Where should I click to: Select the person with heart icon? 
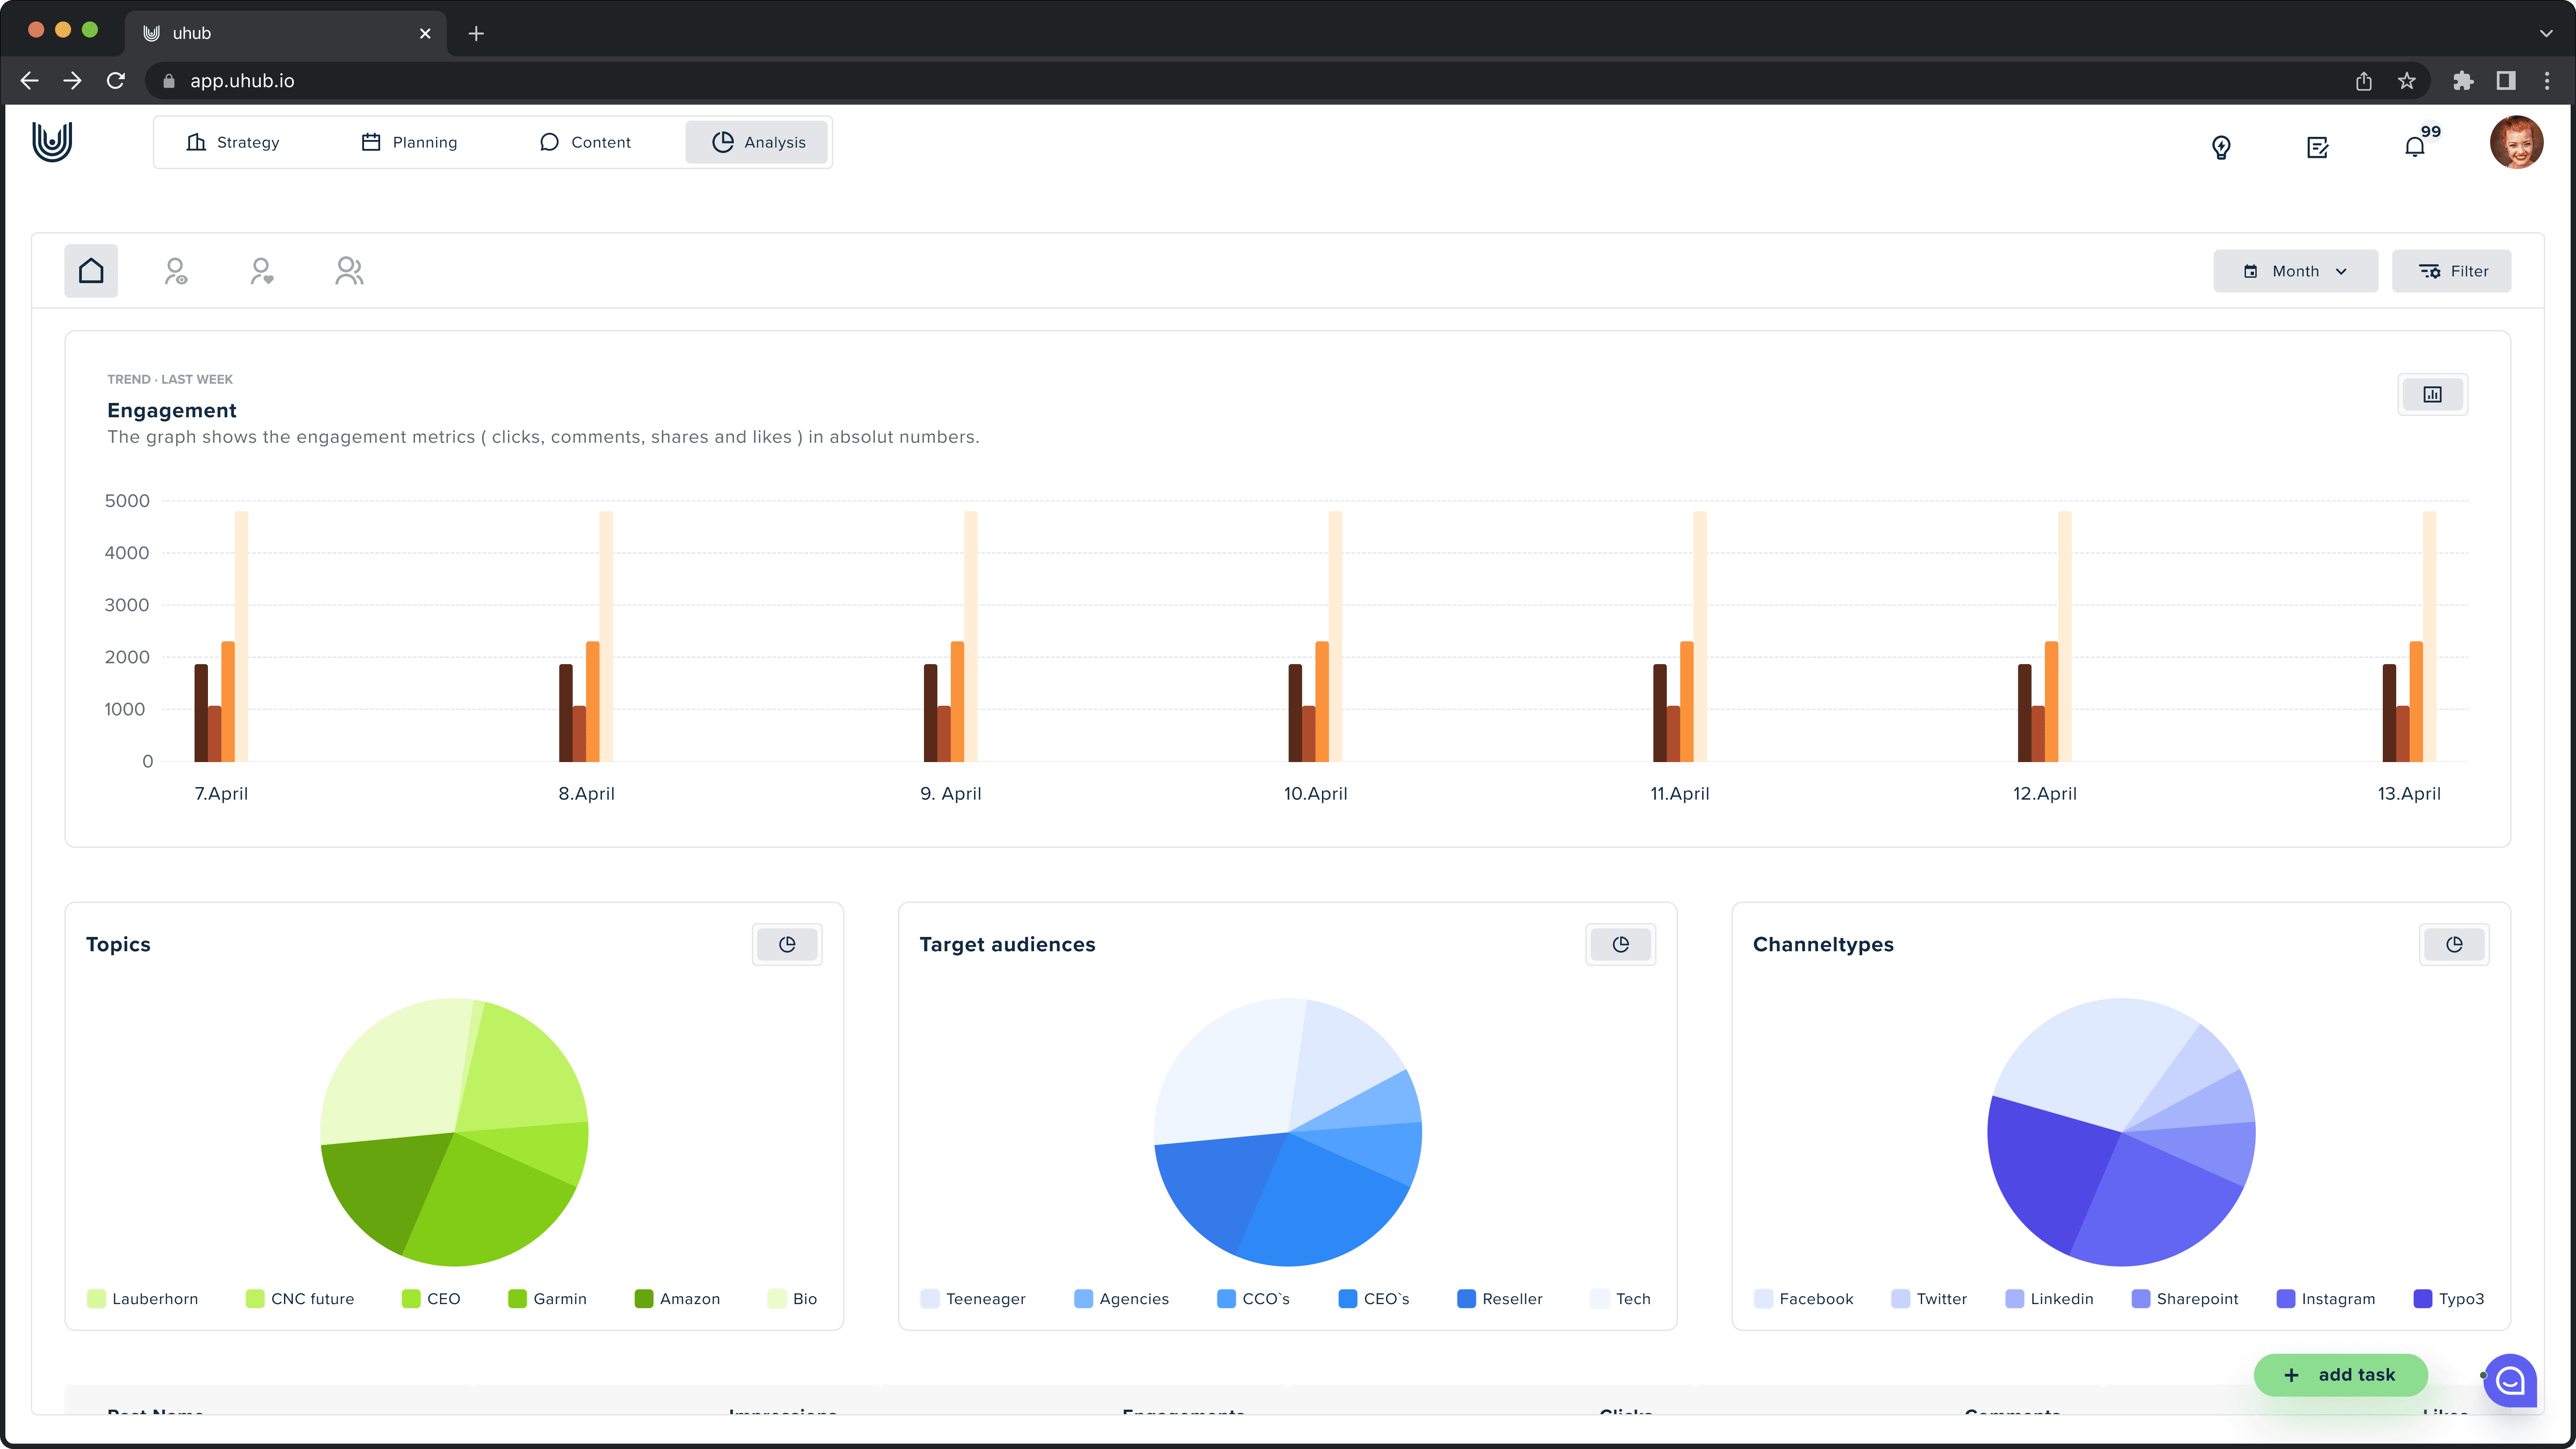(262, 271)
